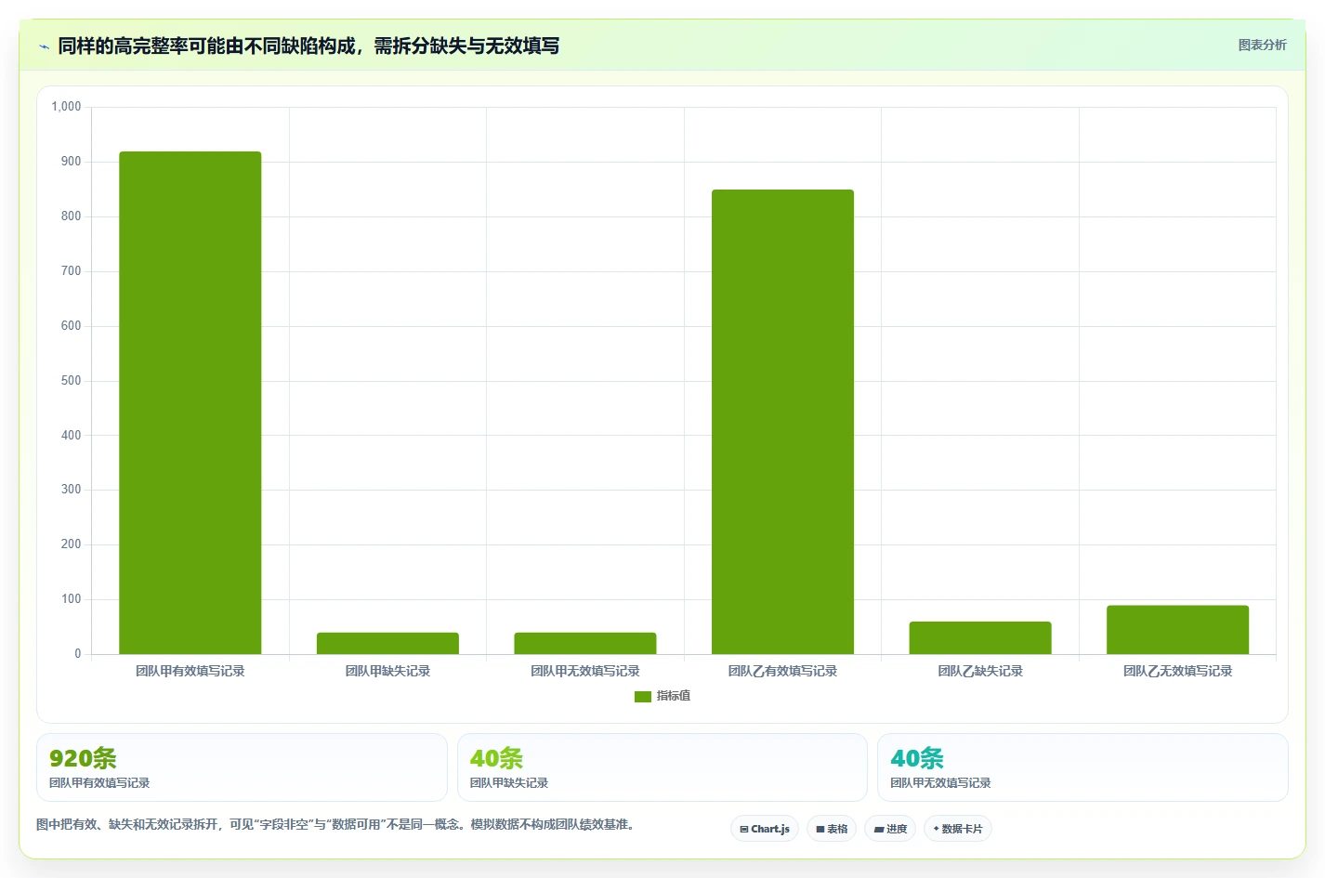
Task: Click the 团队甲缺失记录 bar
Action: pyautogui.click(x=387, y=643)
